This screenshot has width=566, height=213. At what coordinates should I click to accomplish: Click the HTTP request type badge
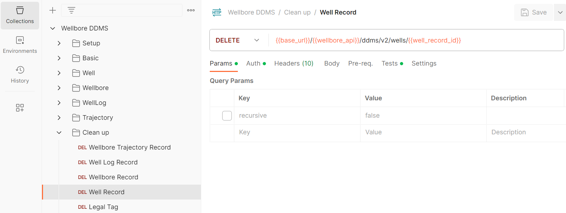217,12
